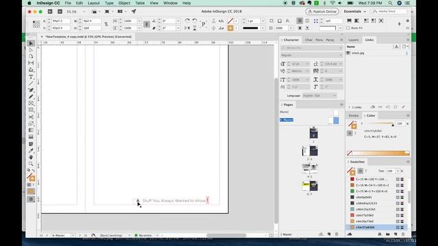Choose the Eyedropper tool
438x246 pixels.
point(31,150)
